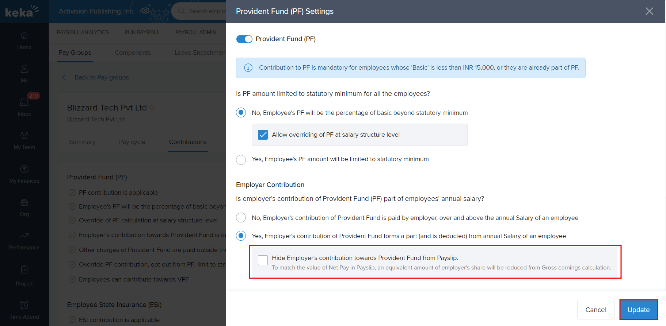Go Back to Pay groups link
The height and width of the screenshot is (326, 666).
[102, 77]
